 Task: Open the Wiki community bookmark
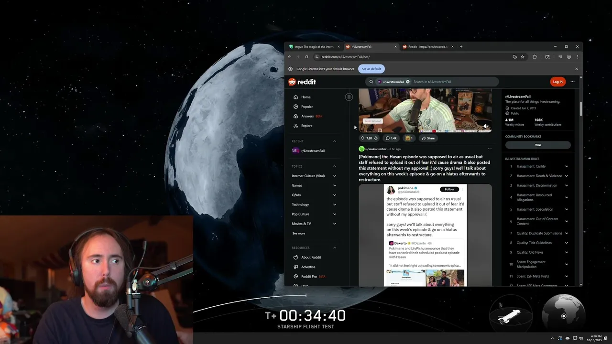point(538,145)
